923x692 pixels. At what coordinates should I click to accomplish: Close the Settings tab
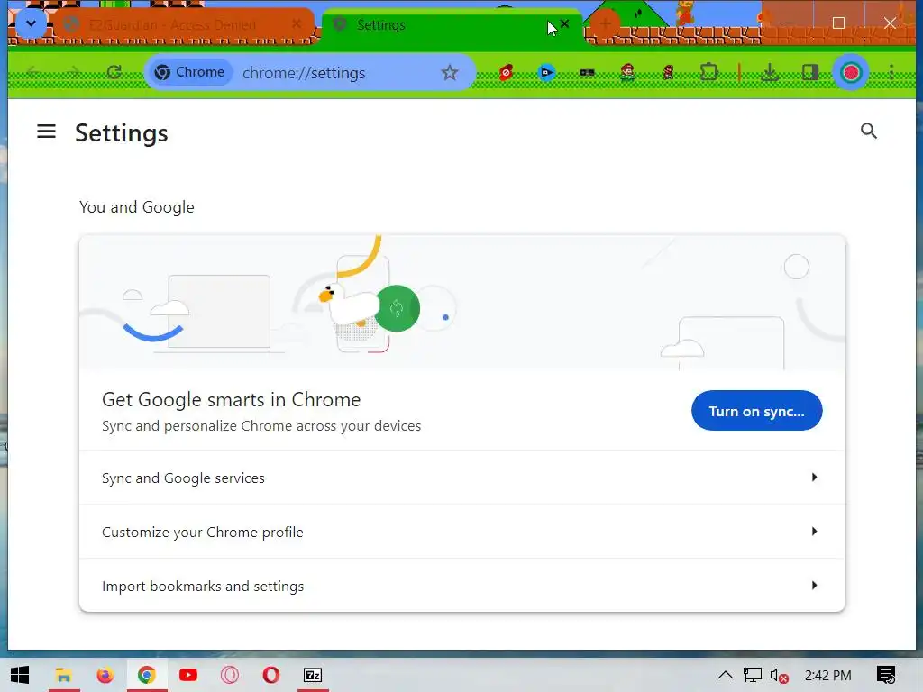tap(564, 24)
